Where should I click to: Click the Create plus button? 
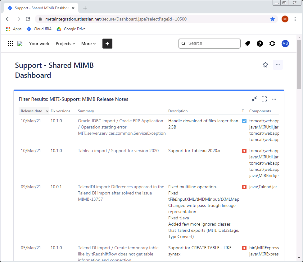(107, 44)
